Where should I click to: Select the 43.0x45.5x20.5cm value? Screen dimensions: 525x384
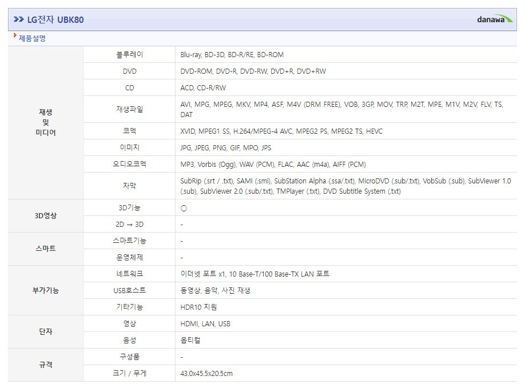[x=206, y=374]
